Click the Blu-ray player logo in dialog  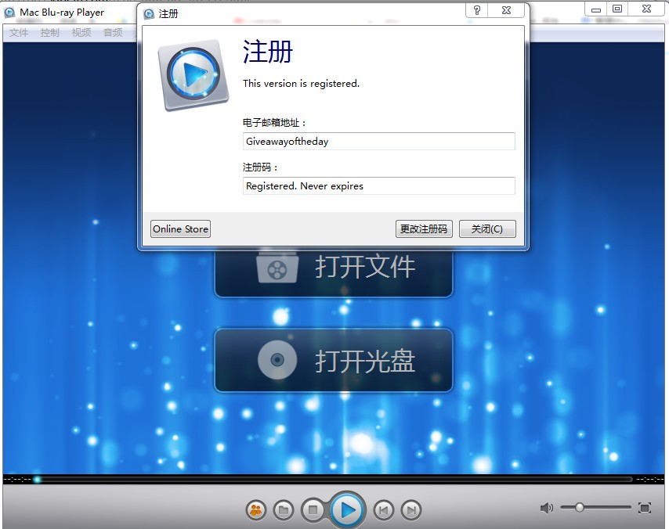pos(193,75)
